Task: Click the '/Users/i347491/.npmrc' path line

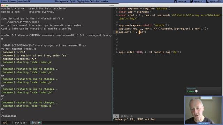Action: coord(23,22)
